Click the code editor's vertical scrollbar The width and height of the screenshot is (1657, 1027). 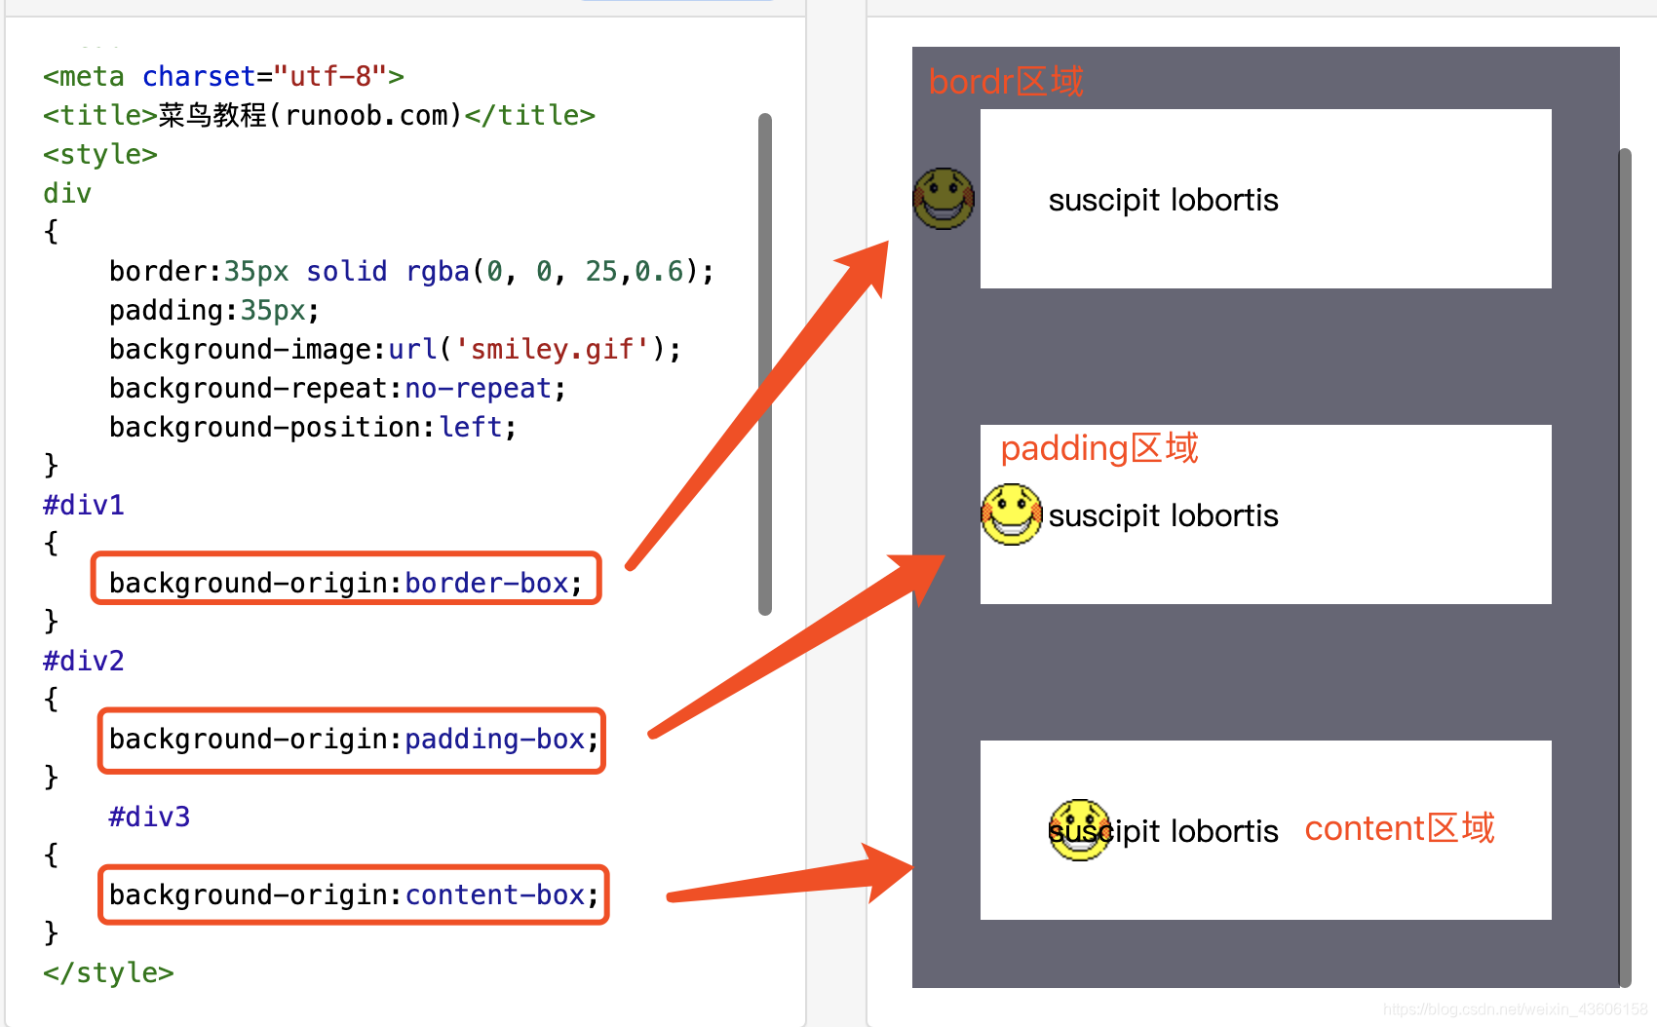765,364
